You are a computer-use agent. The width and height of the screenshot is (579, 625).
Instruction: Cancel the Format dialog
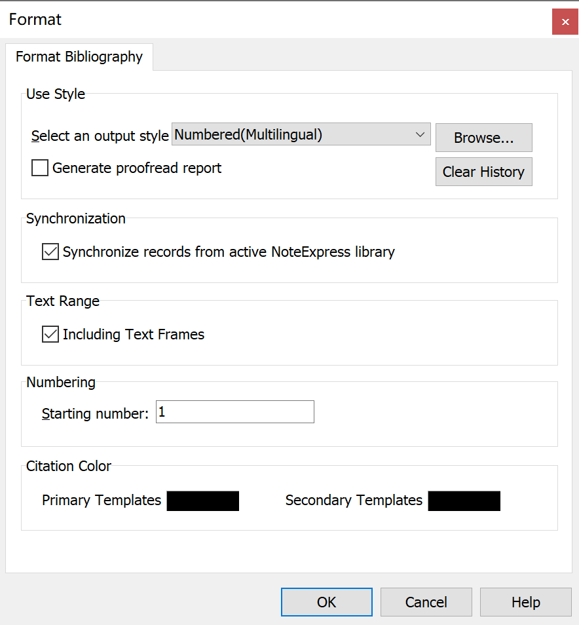coord(426,602)
